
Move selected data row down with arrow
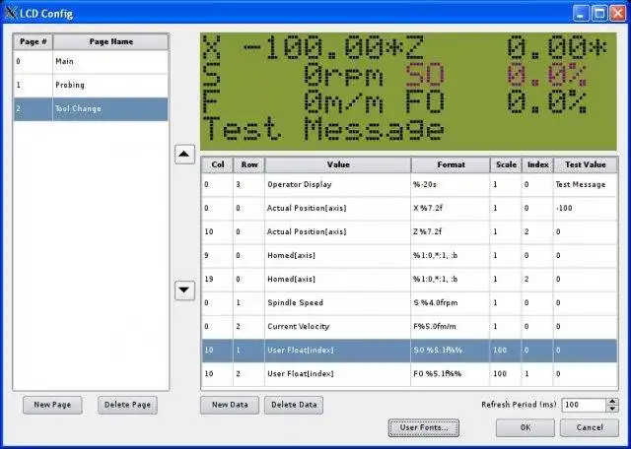(184, 289)
